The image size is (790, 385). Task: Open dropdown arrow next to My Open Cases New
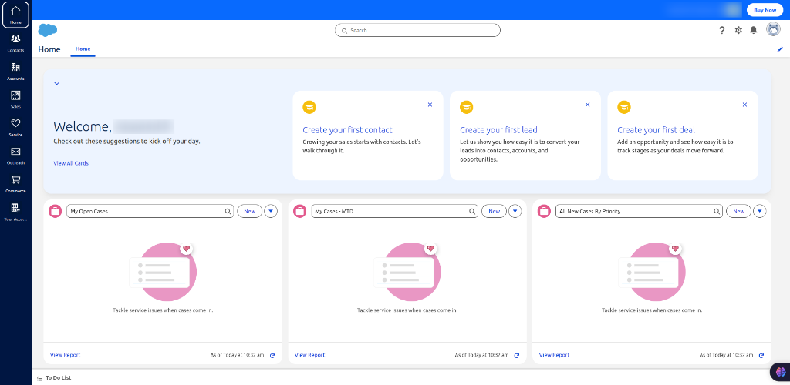271,211
